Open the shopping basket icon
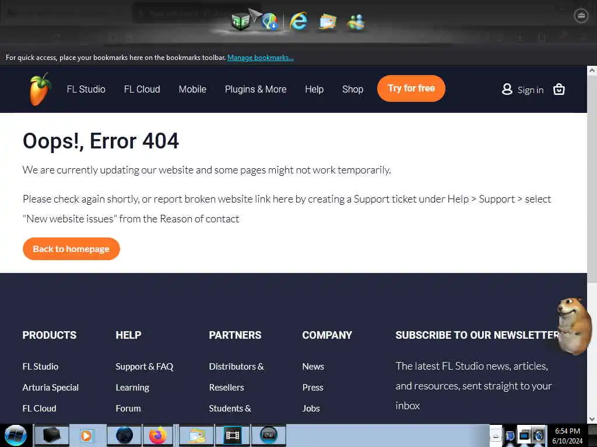Screen dimensions: 597x447 559,89
